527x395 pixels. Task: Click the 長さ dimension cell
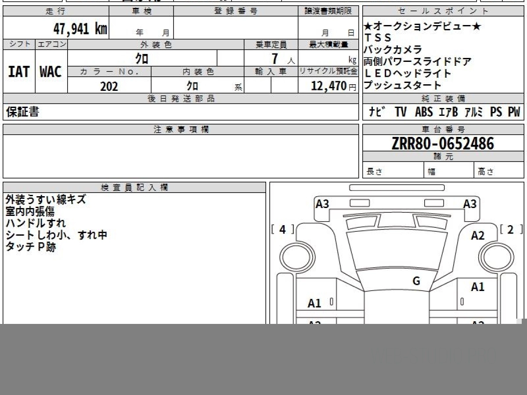pyautogui.click(x=393, y=170)
